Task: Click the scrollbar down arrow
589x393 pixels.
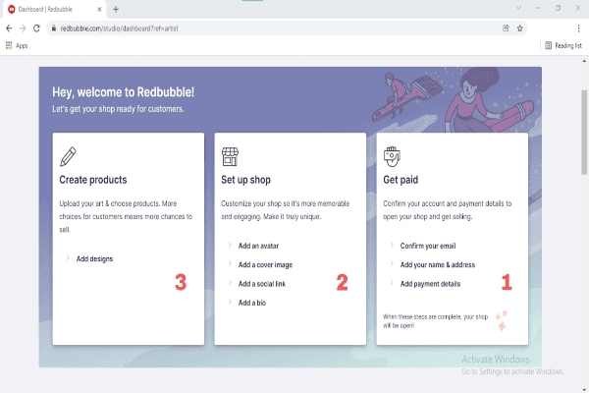Action: [584, 389]
